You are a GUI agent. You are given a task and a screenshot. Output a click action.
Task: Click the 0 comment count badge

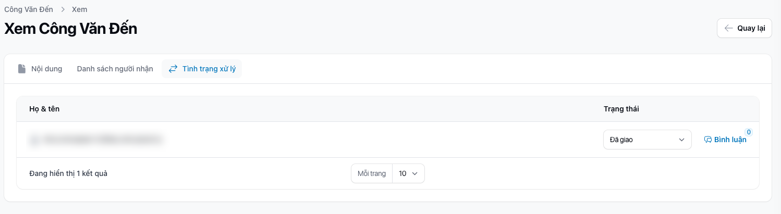(749, 132)
